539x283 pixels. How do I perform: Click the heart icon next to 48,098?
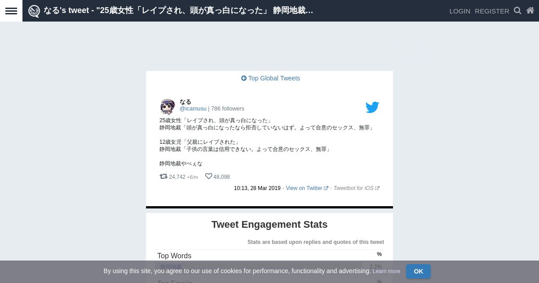[208, 177]
